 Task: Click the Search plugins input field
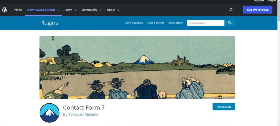tap(206, 23)
